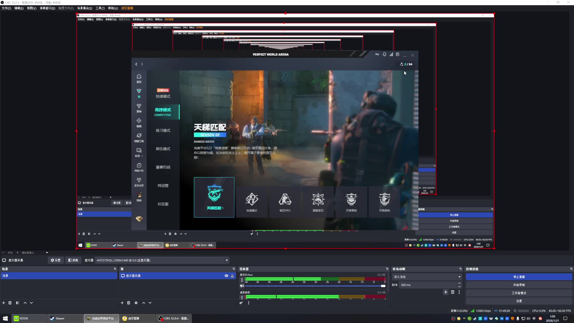The width and height of the screenshot is (574, 323).
Task: Add a new transition with plus icon
Action: point(445,292)
